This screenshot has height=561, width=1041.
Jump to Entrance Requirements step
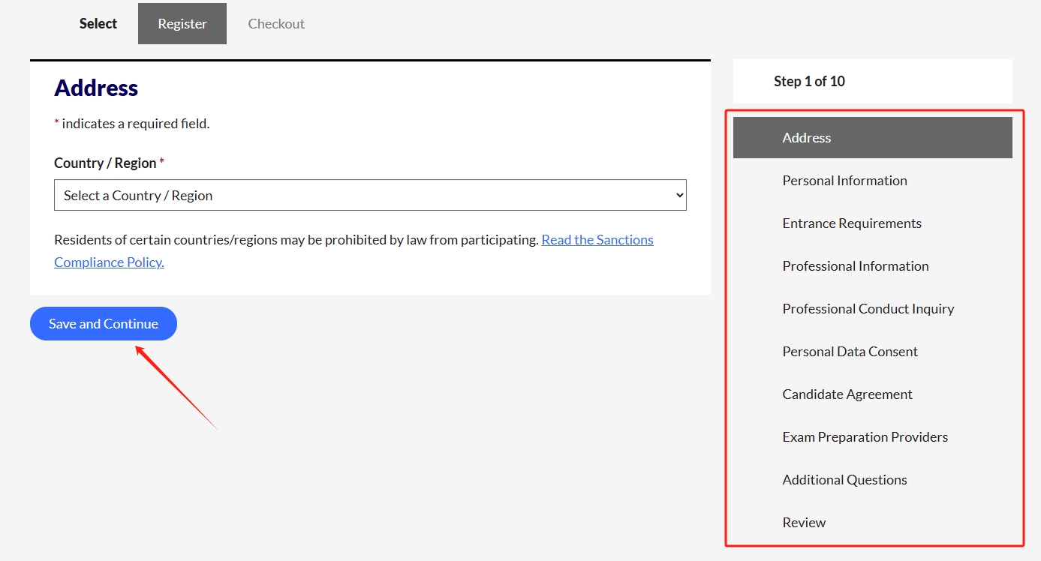pyautogui.click(x=852, y=223)
